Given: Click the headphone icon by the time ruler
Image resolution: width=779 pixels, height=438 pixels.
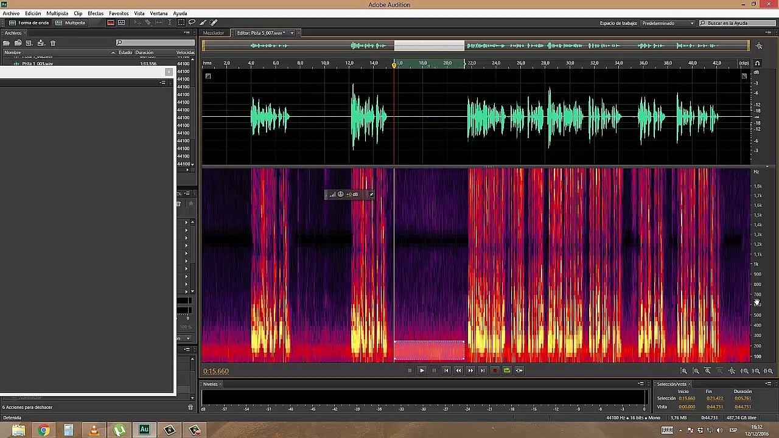Looking at the screenshot, I should pos(757,63).
